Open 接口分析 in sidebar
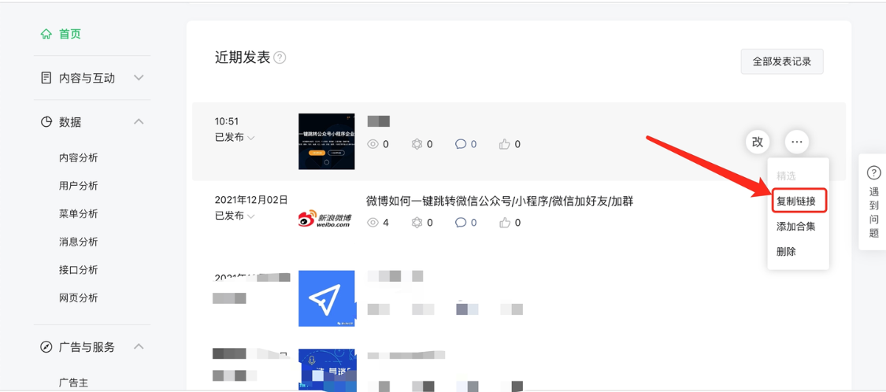This screenshot has width=886, height=392. pos(78,269)
